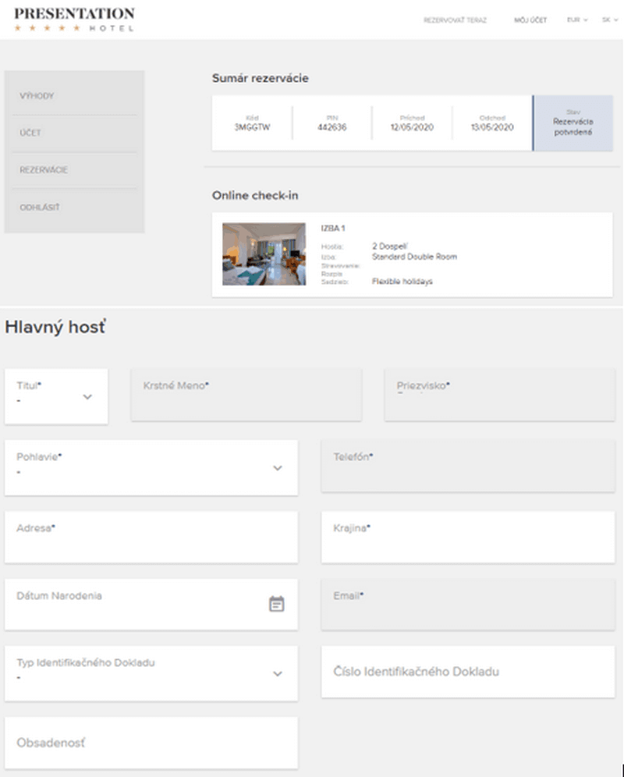Click arrival date 12/05/2020
The height and width of the screenshot is (777, 624).
coord(412,127)
